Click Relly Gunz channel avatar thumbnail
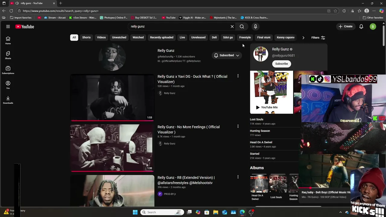The height and width of the screenshot is (217, 386). (x=112, y=57)
